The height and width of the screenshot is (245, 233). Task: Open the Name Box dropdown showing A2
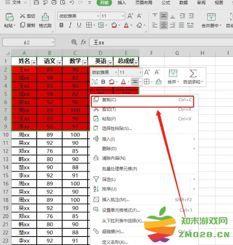(x=53, y=42)
